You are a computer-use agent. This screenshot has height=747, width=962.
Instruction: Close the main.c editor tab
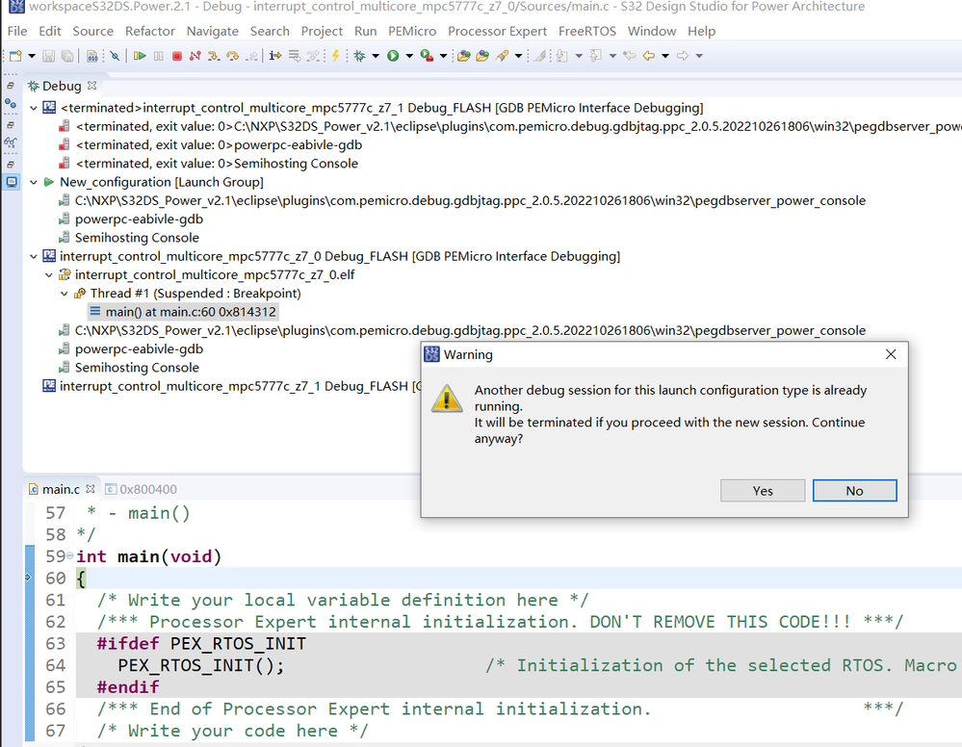click(x=91, y=489)
